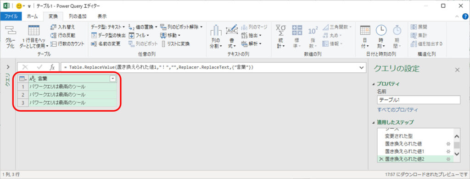Open 日付 (Date) tool
The image size is (470, 179).
(x=365, y=37)
